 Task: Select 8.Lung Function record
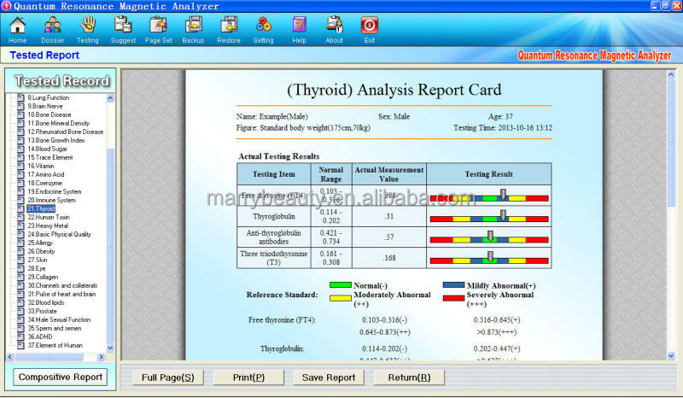coord(49,97)
